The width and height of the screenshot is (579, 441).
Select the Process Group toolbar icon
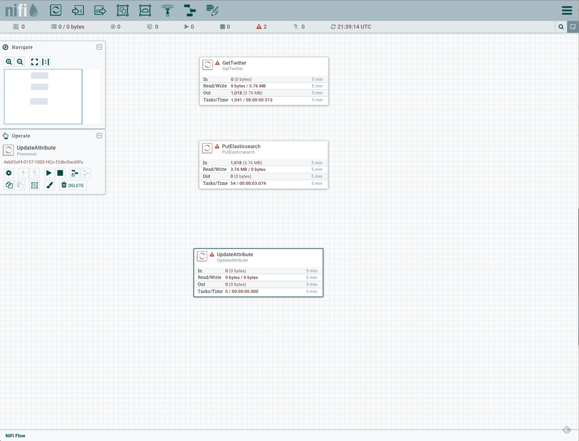122,10
